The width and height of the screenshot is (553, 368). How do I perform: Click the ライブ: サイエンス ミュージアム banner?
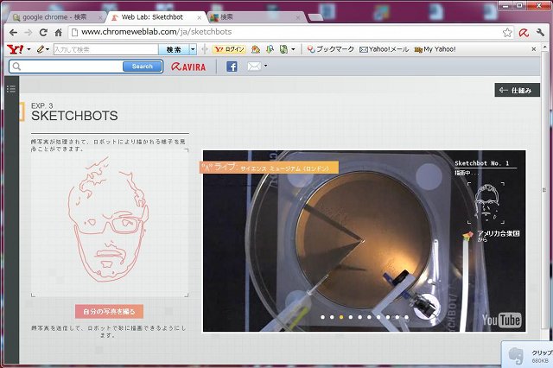point(269,168)
